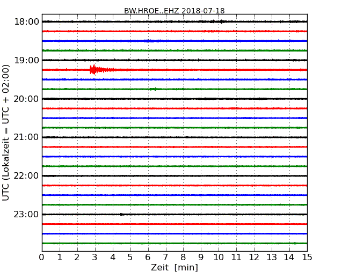Click x-axis tick label "3"

click(x=95, y=257)
